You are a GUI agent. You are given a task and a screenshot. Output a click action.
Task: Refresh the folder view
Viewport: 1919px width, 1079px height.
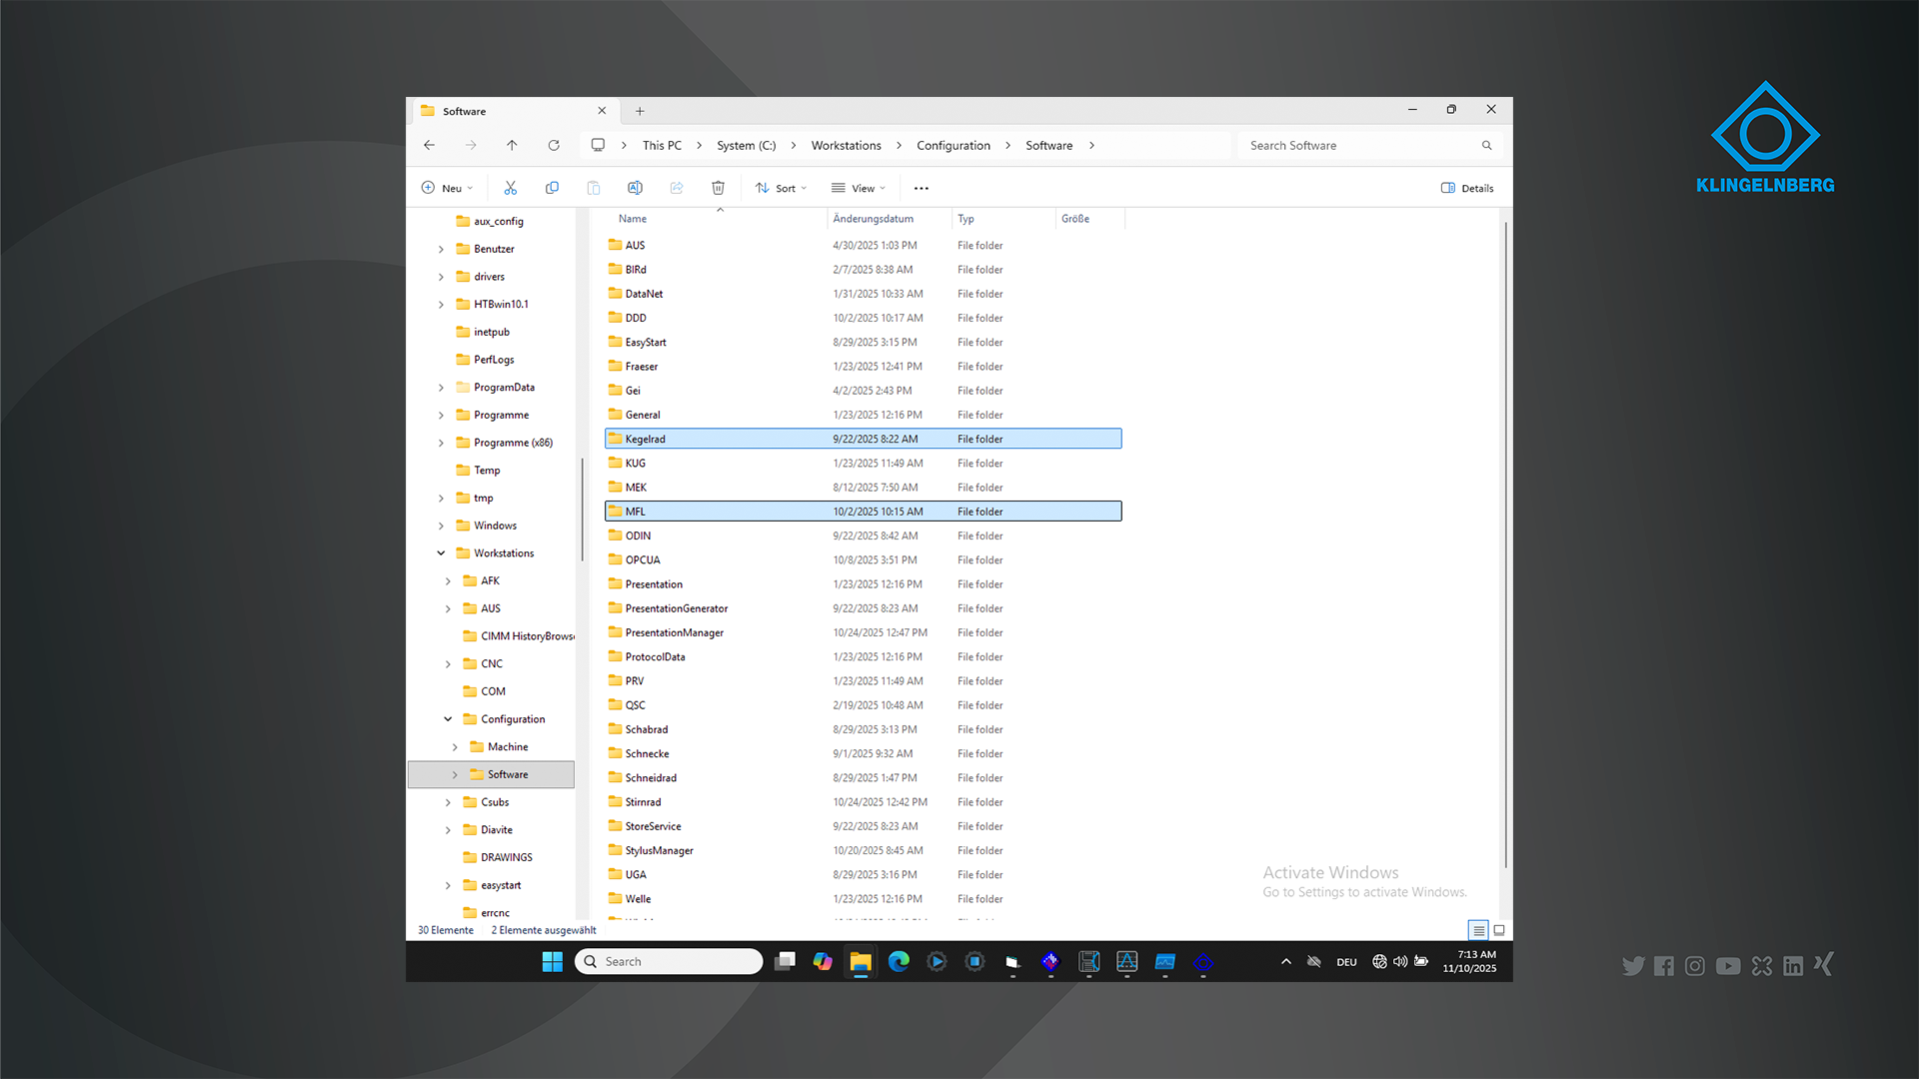tap(554, 145)
